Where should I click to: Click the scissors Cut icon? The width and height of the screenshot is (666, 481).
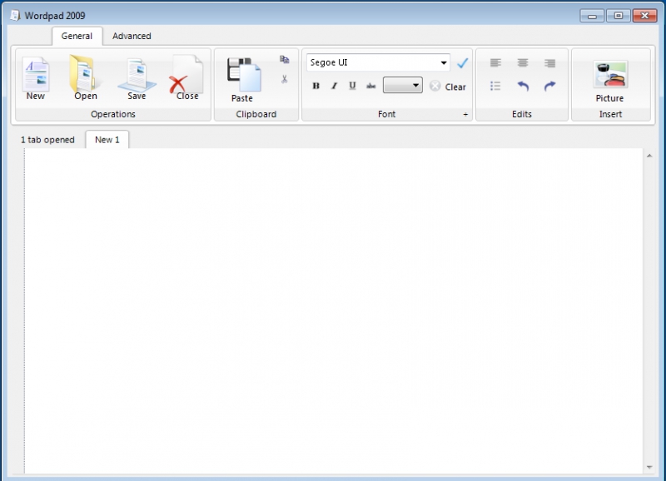click(x=284, y=79)
